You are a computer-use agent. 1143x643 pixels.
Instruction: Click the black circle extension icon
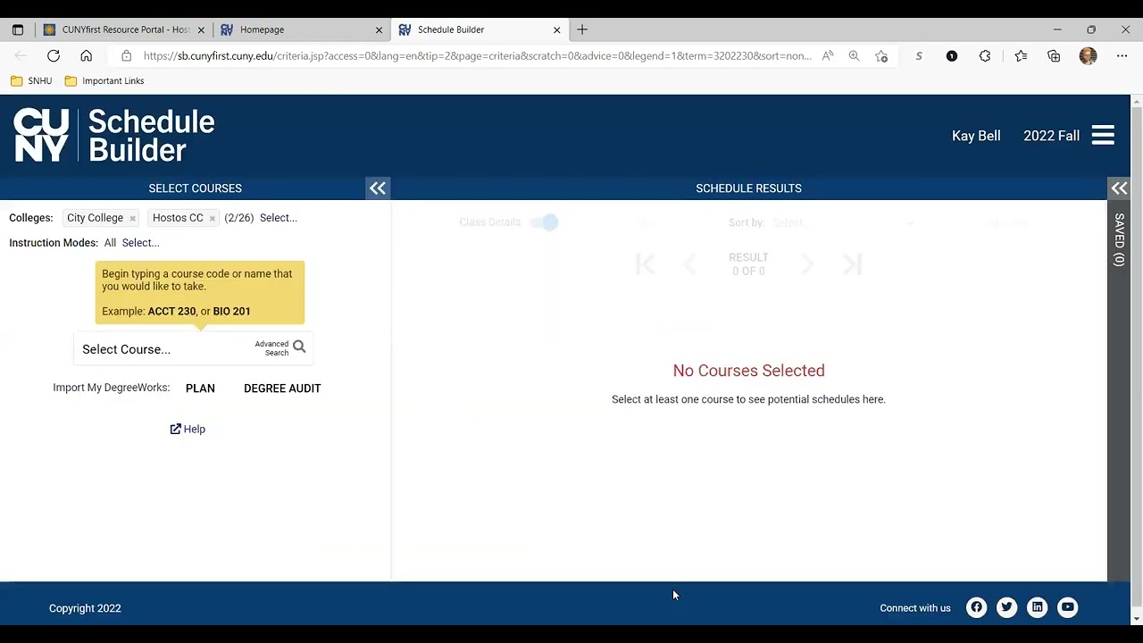952,56
